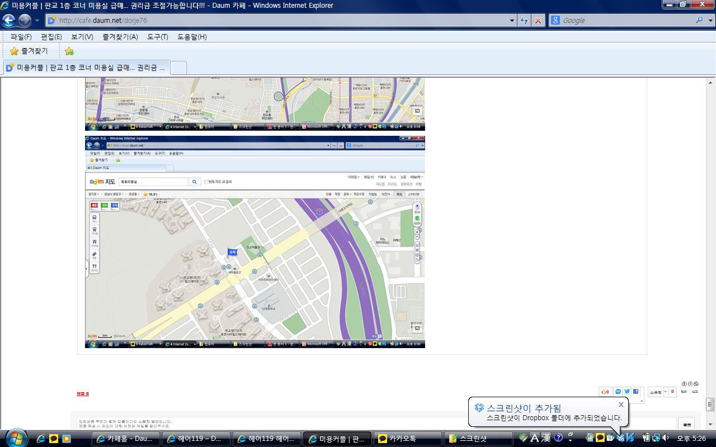Launch Internet Explorer from quick launch
The width and height of the screenshot is (716, 447).
[41, 439]
